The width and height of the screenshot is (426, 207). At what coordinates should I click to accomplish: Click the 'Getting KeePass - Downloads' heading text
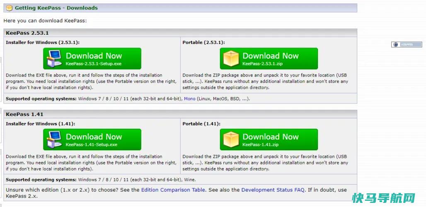click(x=56, y=8)
